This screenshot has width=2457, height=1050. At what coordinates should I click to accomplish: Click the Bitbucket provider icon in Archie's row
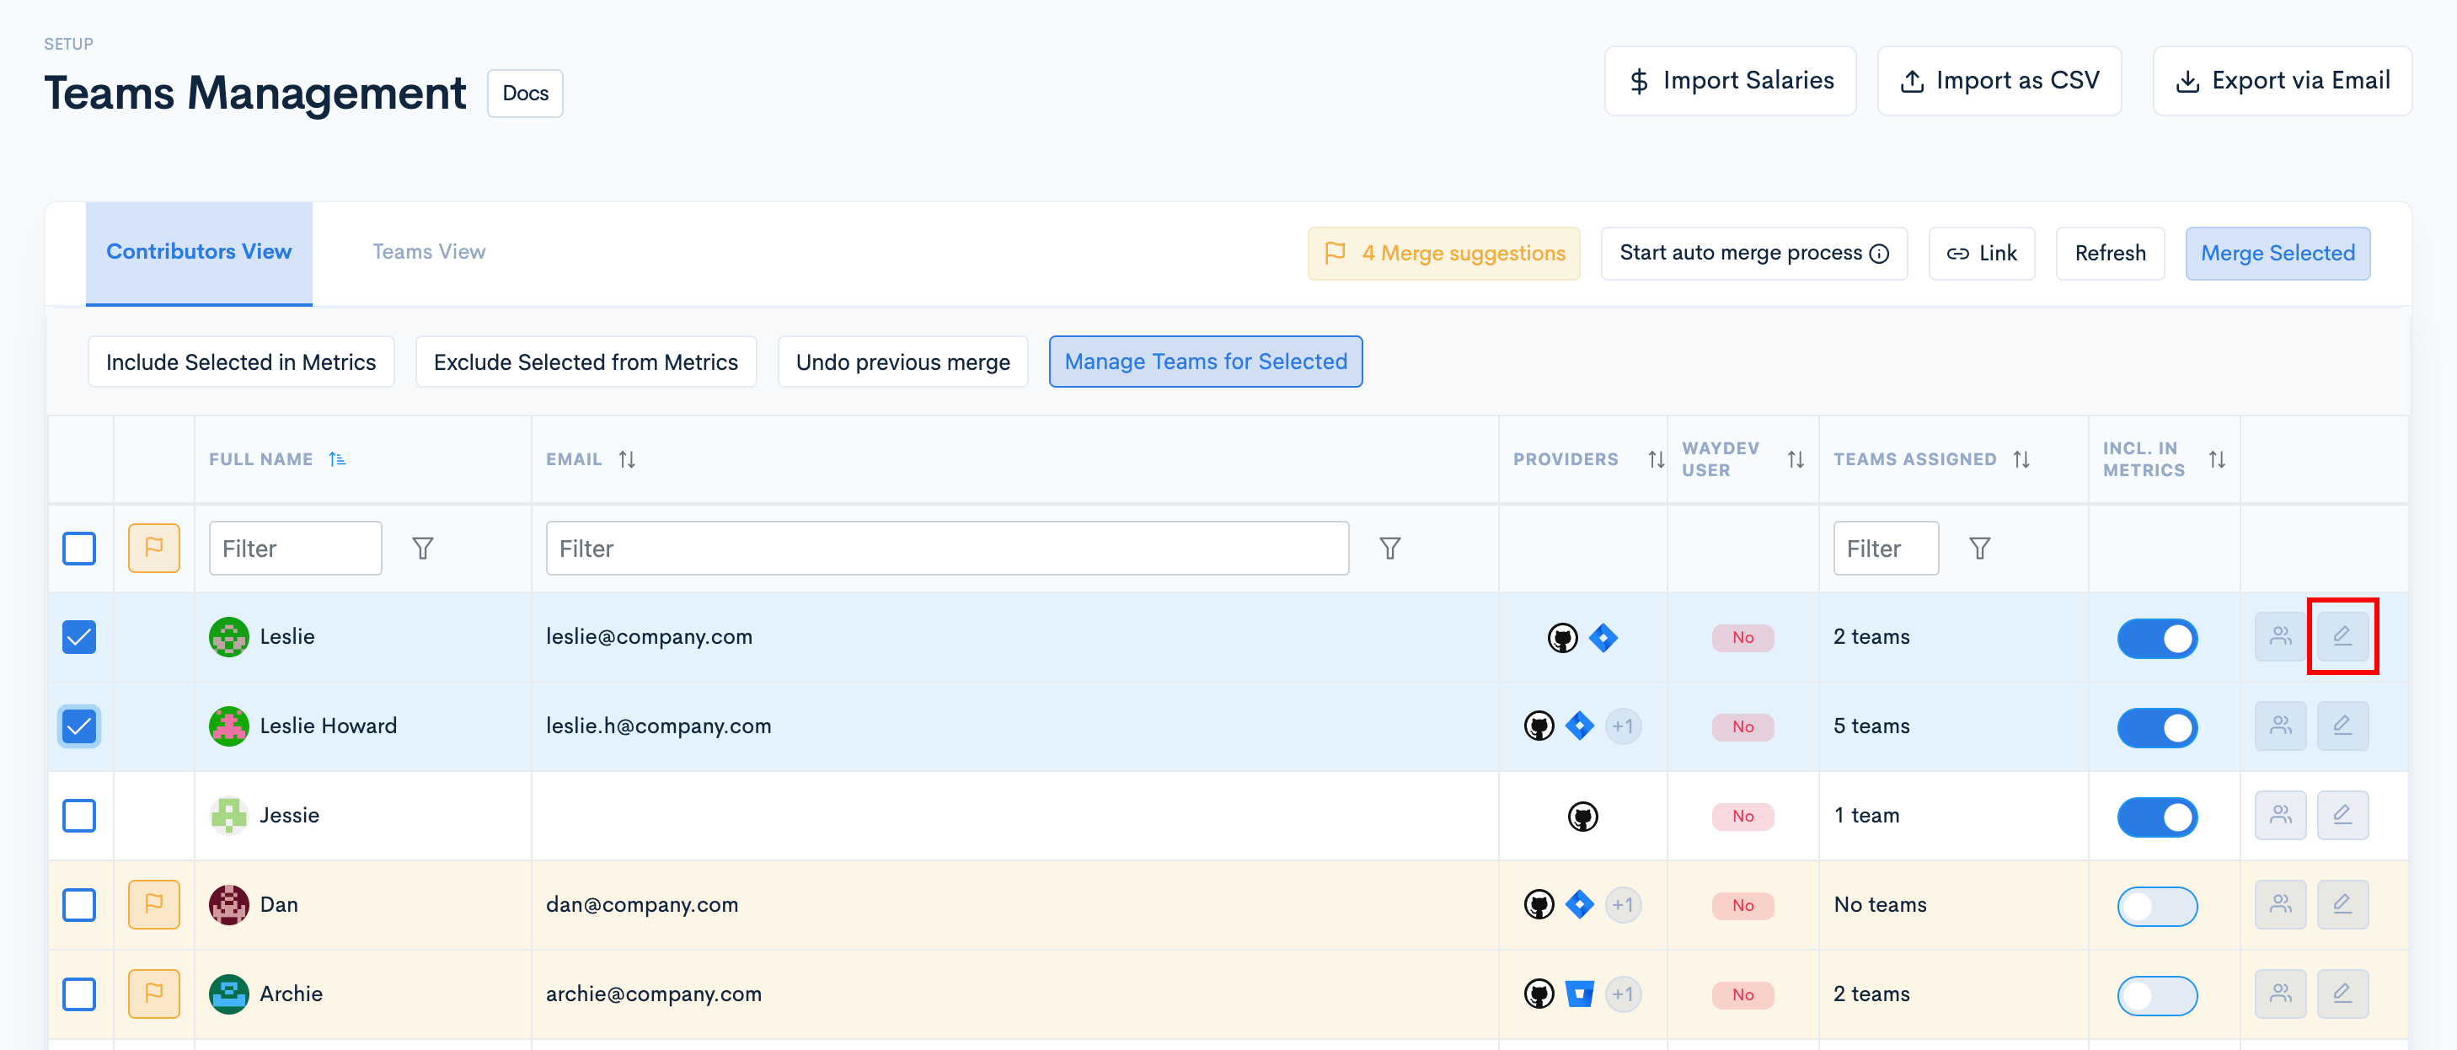(x=1580, y=994)
